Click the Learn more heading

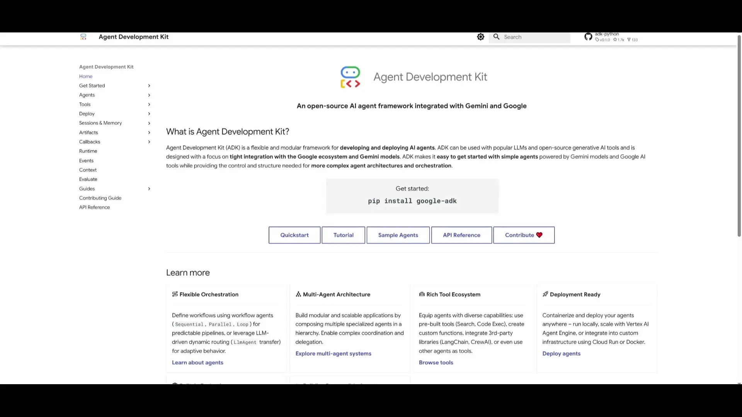click(x=188, y=273)
